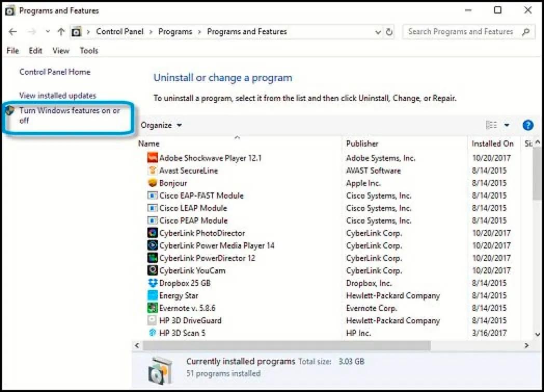
Task: Expand the view options dropdown arrow
Action: pos(507,125)
